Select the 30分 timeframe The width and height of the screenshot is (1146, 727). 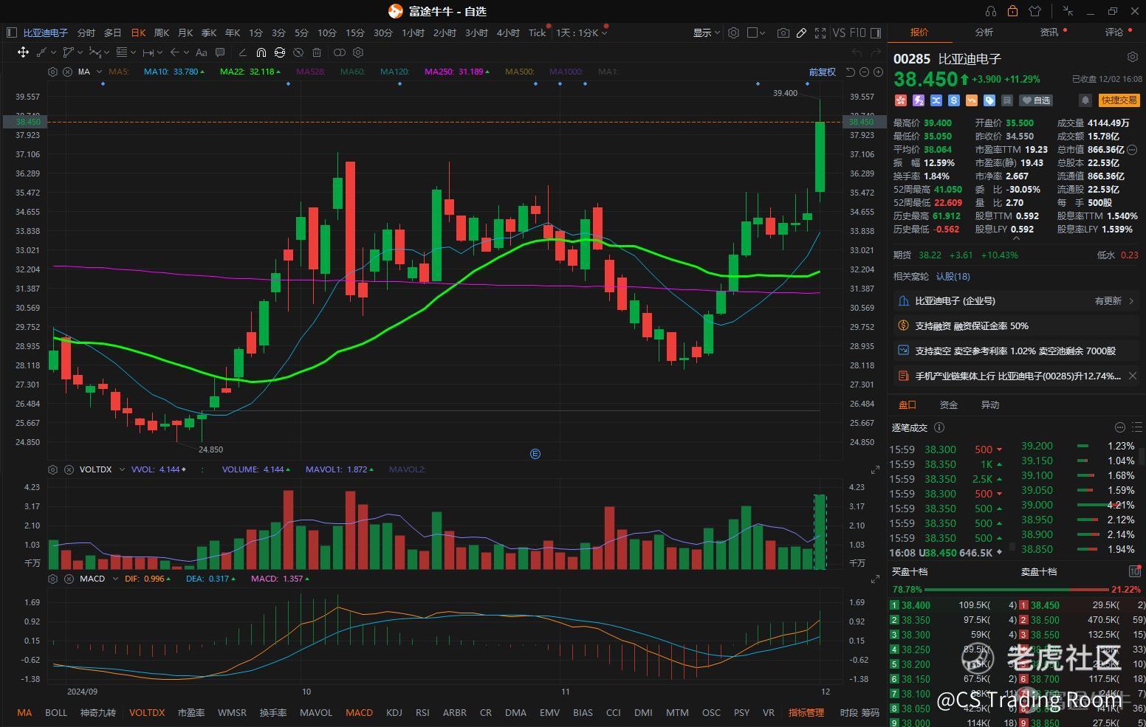[x=383, y=32]
